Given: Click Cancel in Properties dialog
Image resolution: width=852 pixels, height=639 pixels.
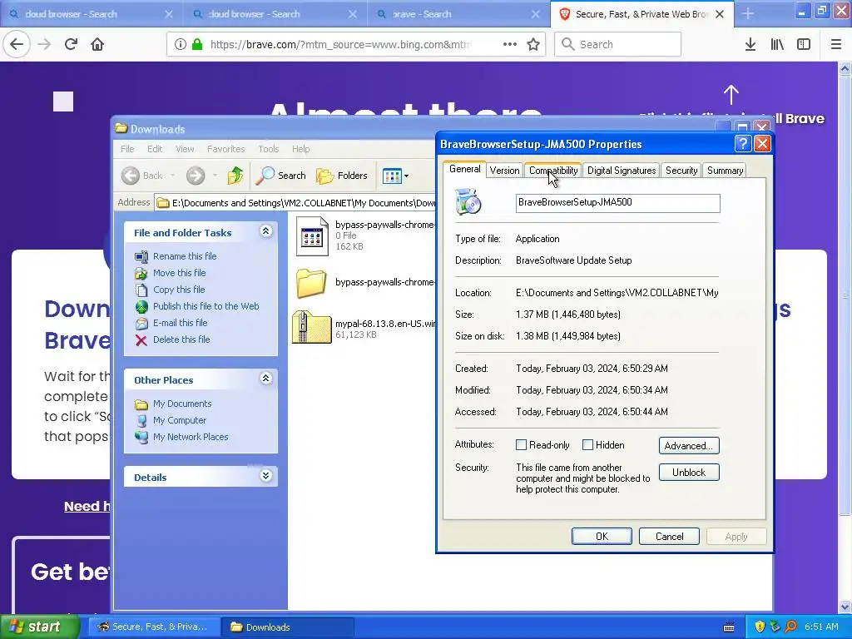Looking at the screenshot, I should [x=669, y=537].
